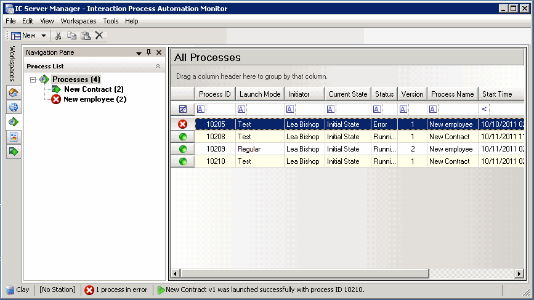Screen dimensions: 534x300
Task: Click the Paste clipboard toolbar icon
Action: (86, 36)
